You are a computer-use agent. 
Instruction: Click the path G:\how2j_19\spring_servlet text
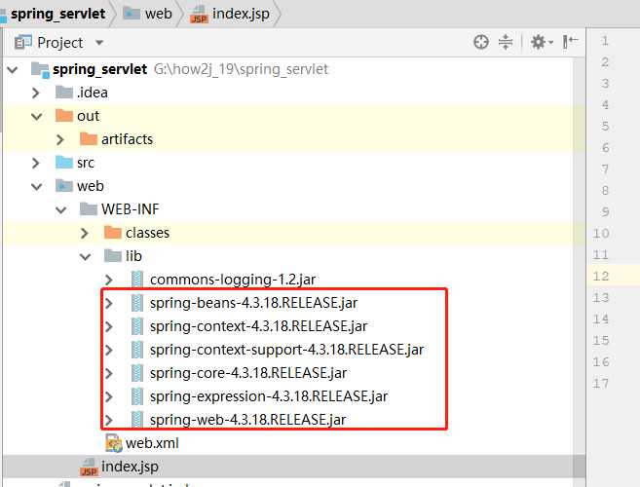coord(241,69)
